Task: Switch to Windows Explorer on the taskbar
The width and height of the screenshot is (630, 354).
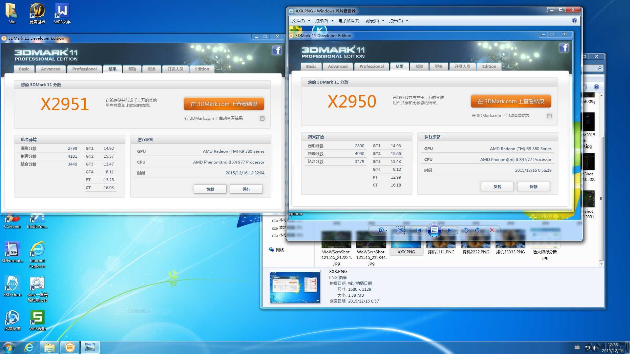Action: (x=50, y=347)
